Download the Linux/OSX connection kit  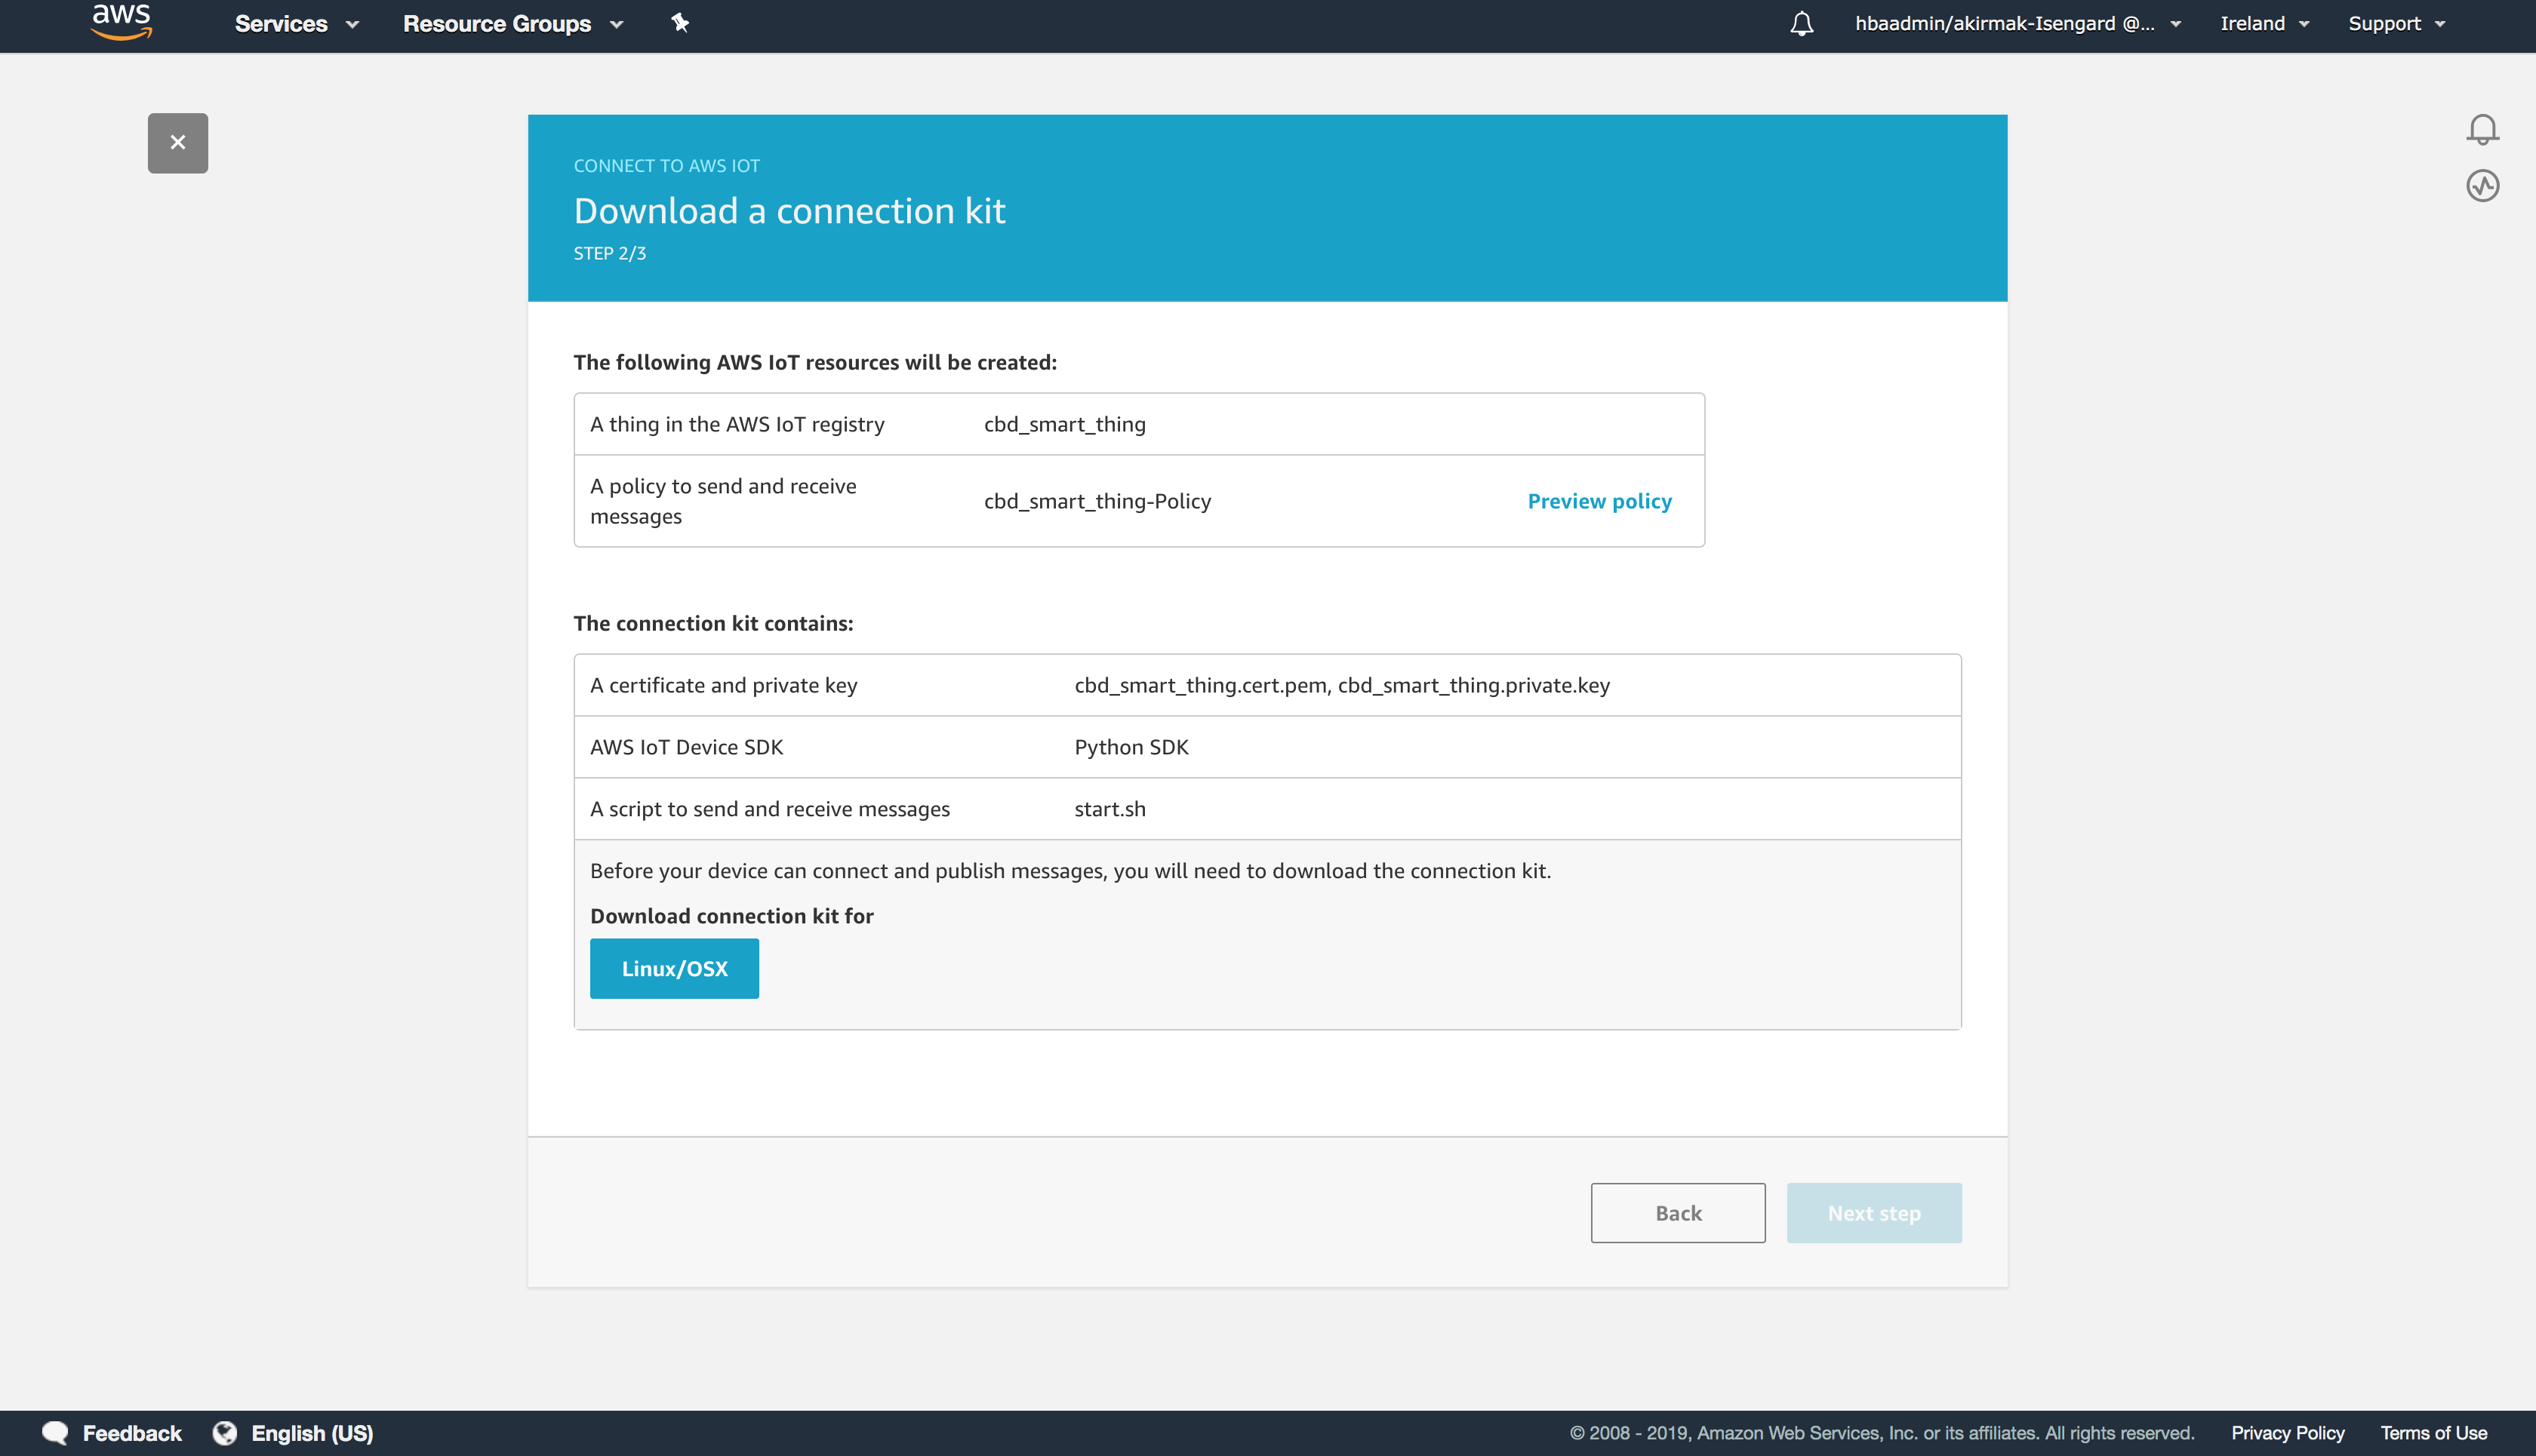(674, 968)
